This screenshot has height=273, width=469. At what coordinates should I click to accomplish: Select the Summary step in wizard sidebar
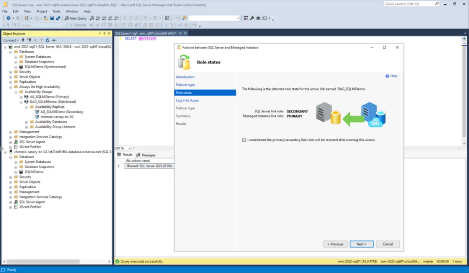183,116
